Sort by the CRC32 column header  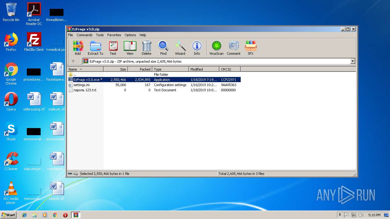point(230,69)
